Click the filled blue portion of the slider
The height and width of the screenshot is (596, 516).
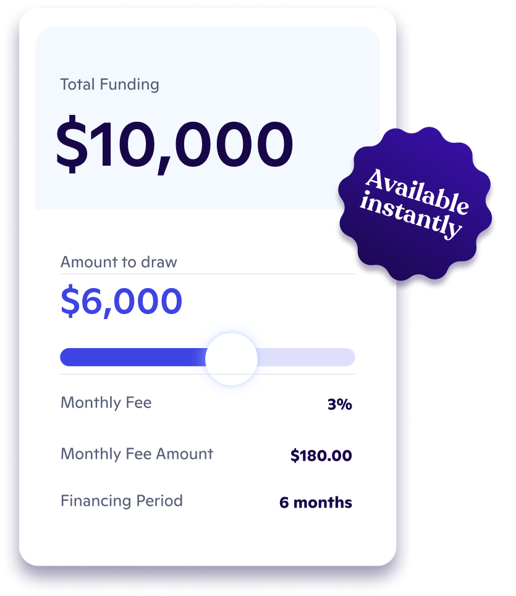click(x=133, y=357)
